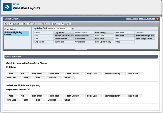Select New Contact in Mobile and Lightning section
This screenshot has height=113, width=163.
[75, 96]
